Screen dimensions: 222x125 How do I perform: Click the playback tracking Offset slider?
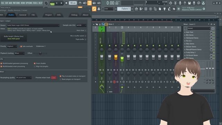[40, 53]
